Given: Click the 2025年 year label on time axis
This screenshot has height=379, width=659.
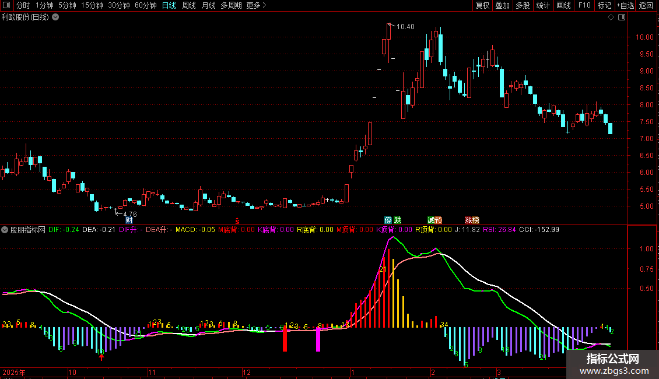Looking at the screenshot, I should pos(14,372).
